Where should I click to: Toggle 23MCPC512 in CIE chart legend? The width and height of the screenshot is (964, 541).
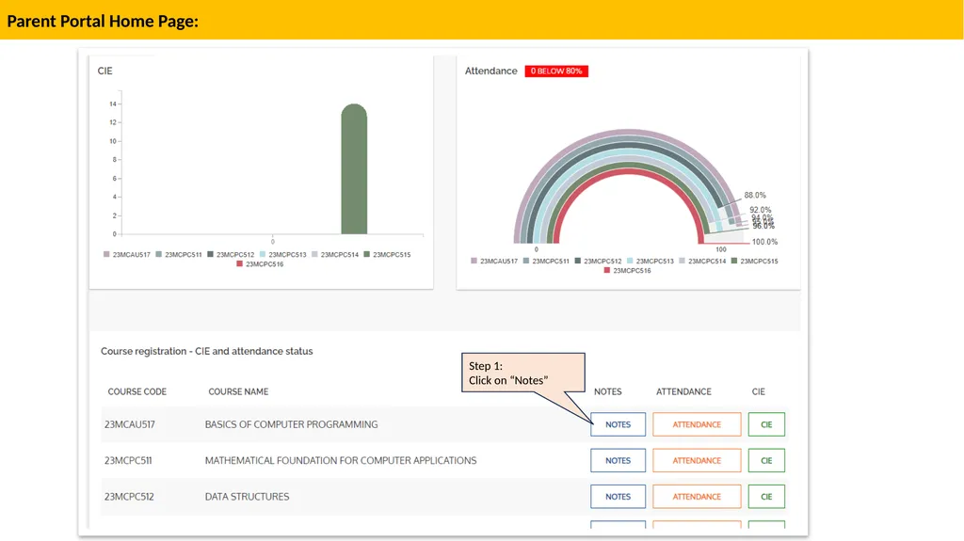click(x=231, y=255)
